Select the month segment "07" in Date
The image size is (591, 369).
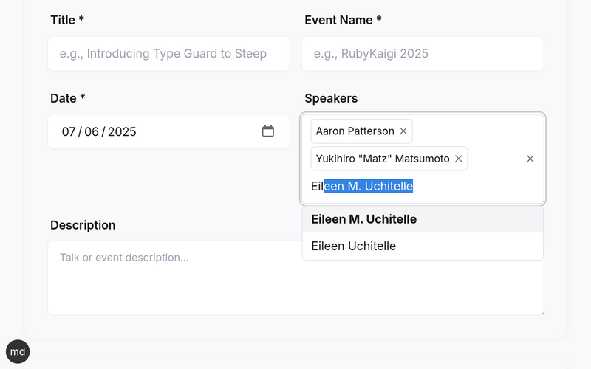coord(69,132)
